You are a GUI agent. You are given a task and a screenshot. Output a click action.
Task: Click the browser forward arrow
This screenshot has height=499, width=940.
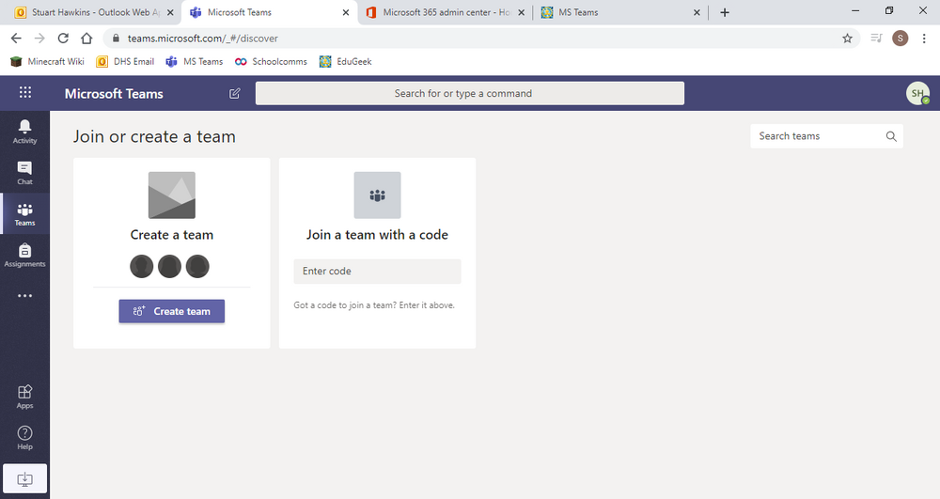[39, 39]
